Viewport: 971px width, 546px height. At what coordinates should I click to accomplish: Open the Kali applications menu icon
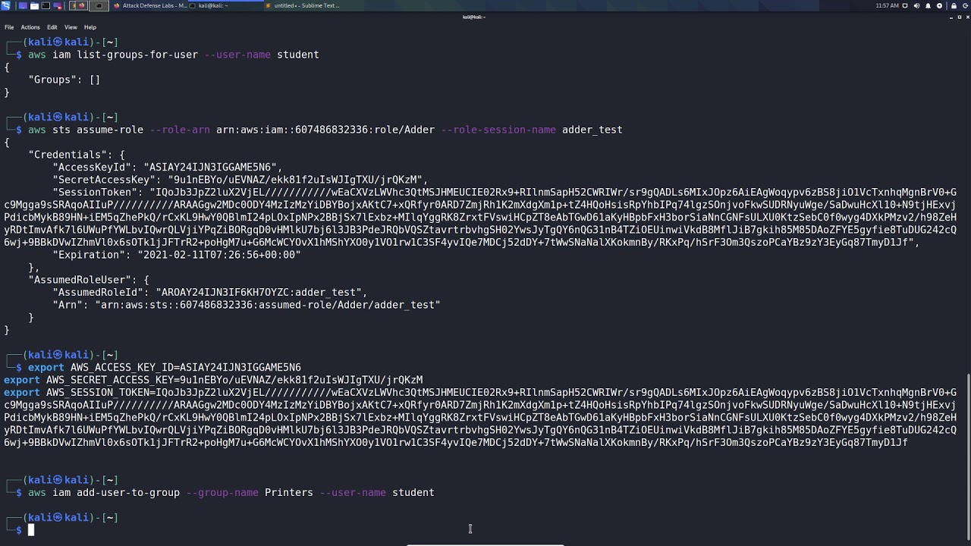(6, 5)
